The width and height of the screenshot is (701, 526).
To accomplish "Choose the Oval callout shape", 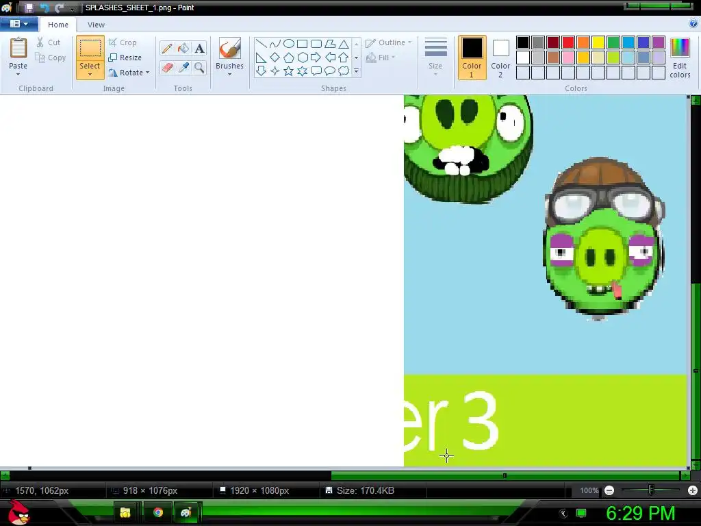I will point(330,71).
